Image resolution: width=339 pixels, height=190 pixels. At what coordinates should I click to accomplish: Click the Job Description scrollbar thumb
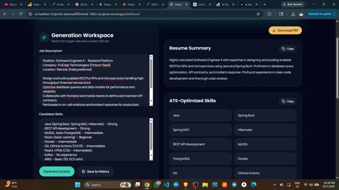click(x=151, y=73)
